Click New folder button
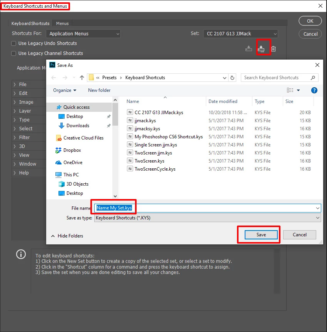The image size is (327, 332). (99, 90)
